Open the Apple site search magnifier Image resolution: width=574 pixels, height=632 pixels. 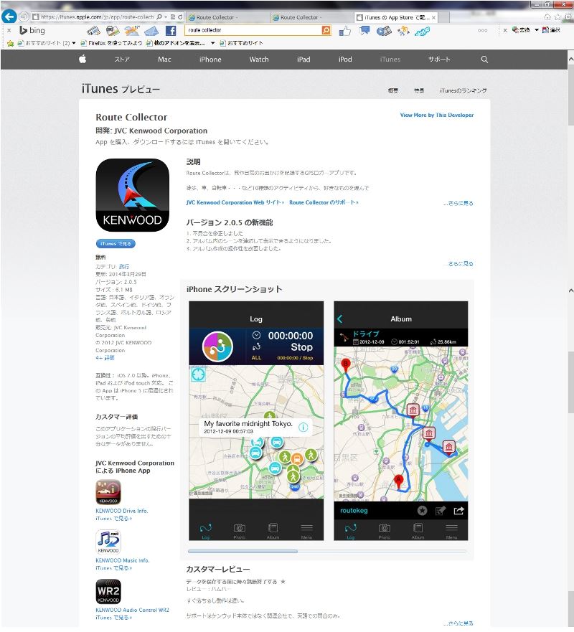[484, 60]
